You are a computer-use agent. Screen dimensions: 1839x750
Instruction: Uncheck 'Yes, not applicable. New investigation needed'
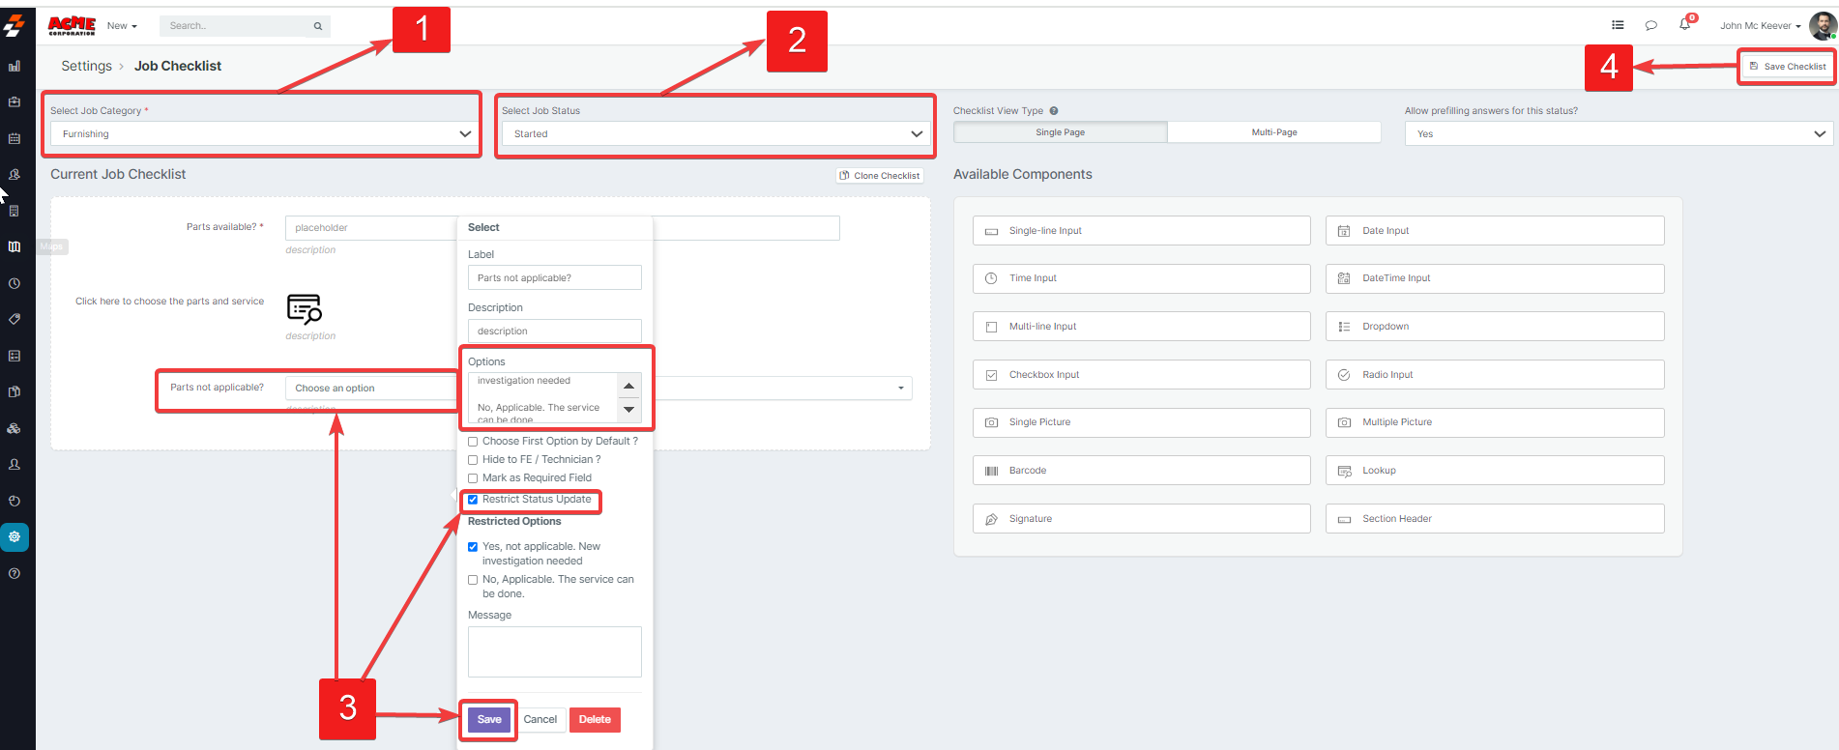tap(473, 547)
